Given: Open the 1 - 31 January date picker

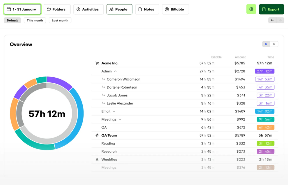Looking at the screenshot, I should click(22, 9).
